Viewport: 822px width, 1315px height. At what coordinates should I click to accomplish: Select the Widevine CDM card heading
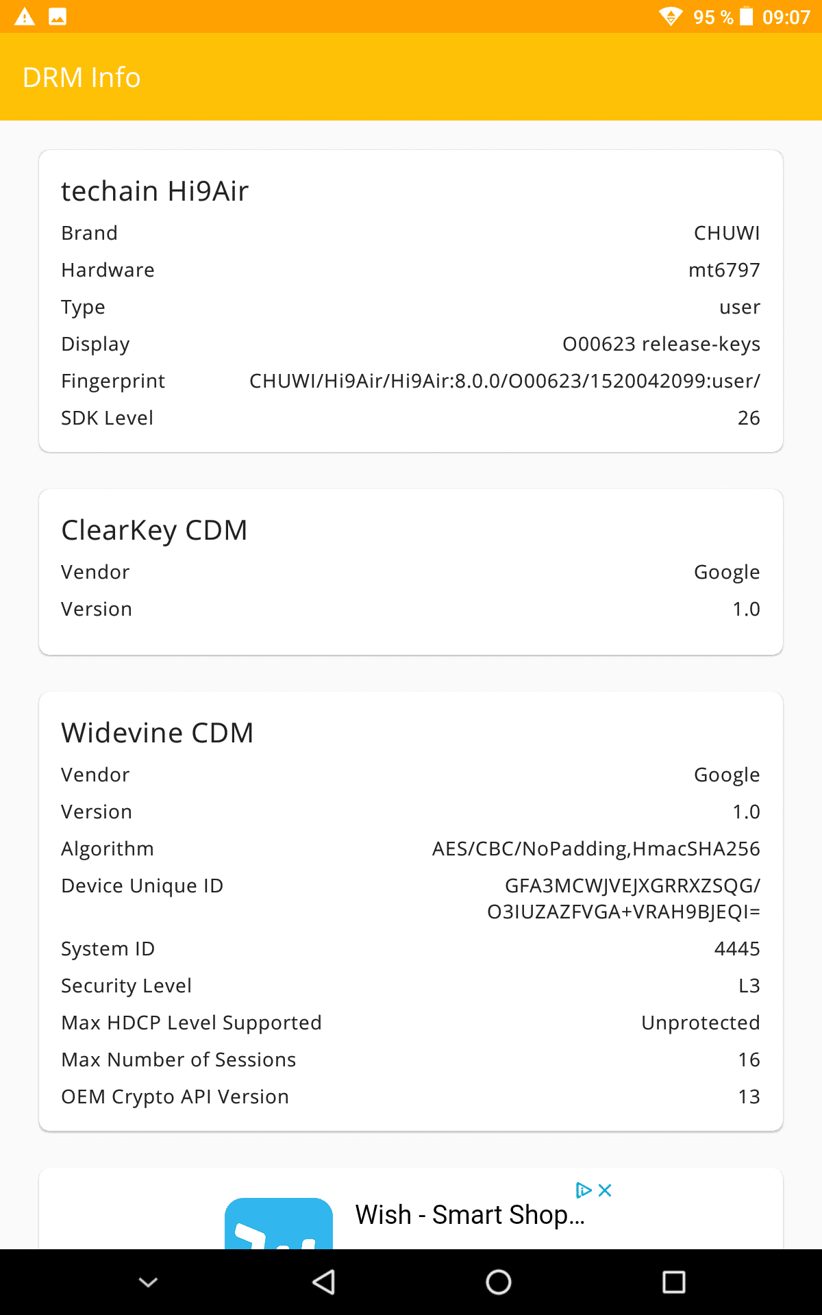(x=158, y=733)
